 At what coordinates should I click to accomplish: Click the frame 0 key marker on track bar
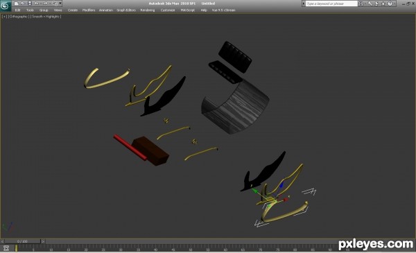(x=16, y=248)
